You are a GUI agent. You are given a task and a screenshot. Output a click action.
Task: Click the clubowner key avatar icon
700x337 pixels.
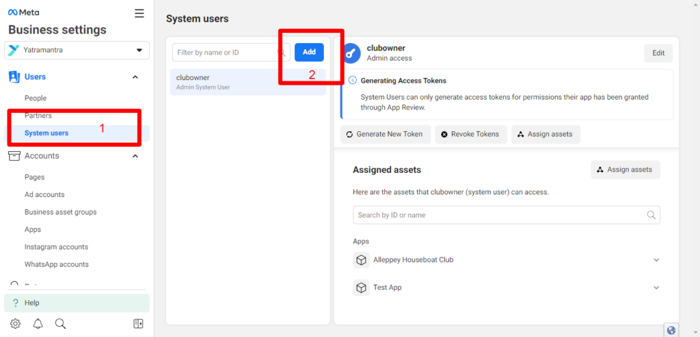pyautogui.click(x=351, y=53)
